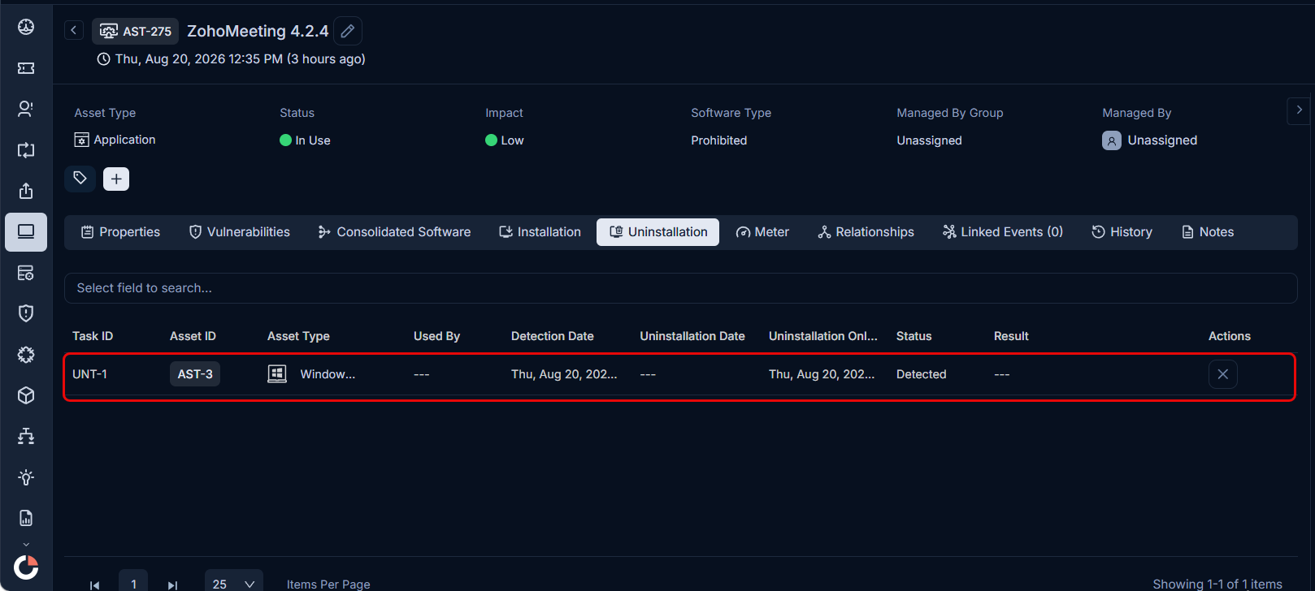The image size is (1315, 591).
Task: Click the AST-275 asset badge
Action: 135,31
